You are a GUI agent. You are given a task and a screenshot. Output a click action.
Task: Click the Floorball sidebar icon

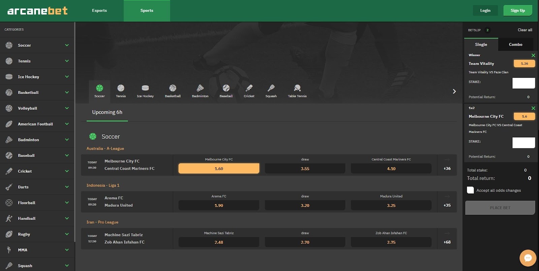9,203
